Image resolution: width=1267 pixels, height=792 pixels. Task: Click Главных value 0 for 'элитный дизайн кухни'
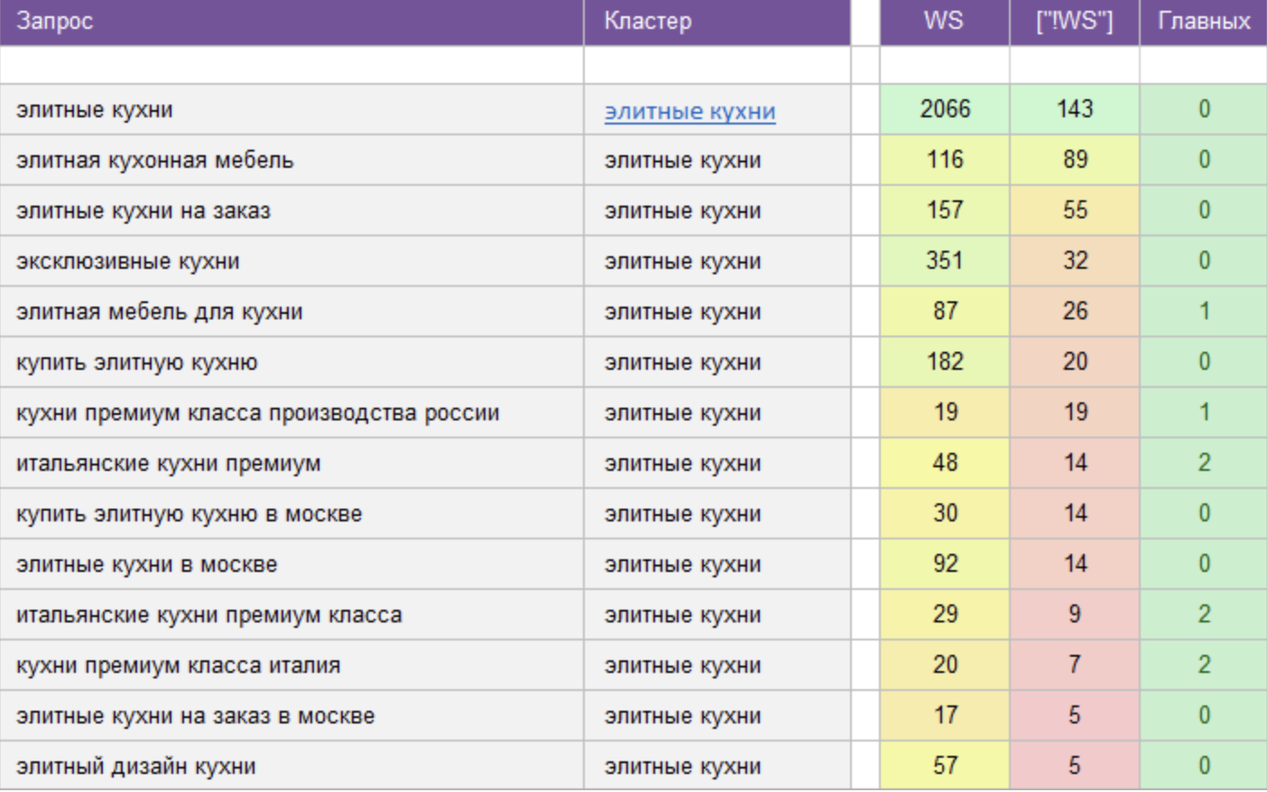click(1204, 767)
